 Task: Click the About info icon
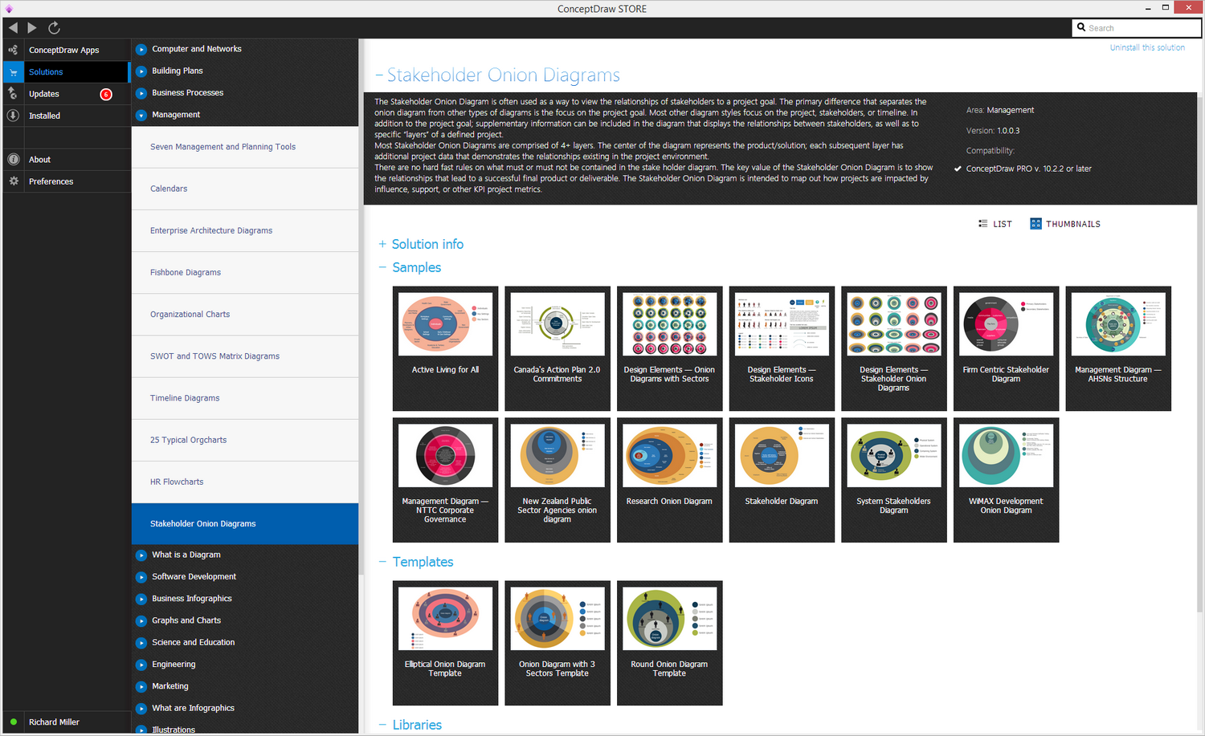click(x=13, y=160)
